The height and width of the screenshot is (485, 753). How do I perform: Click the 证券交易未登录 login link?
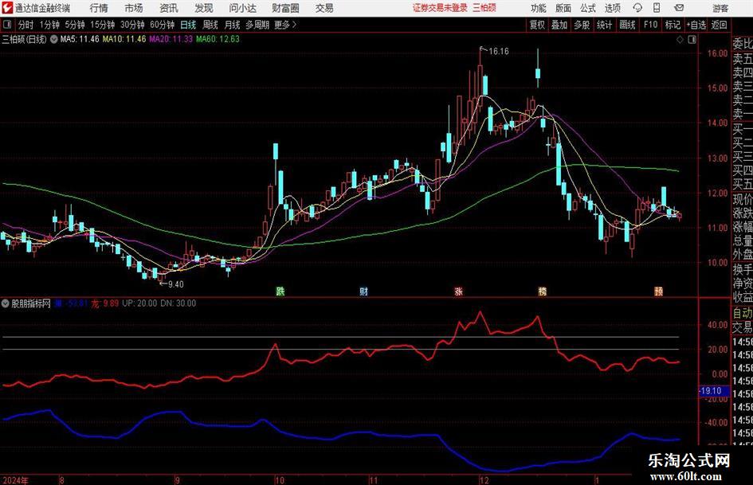pyautogui.click(x=440, y=8)
